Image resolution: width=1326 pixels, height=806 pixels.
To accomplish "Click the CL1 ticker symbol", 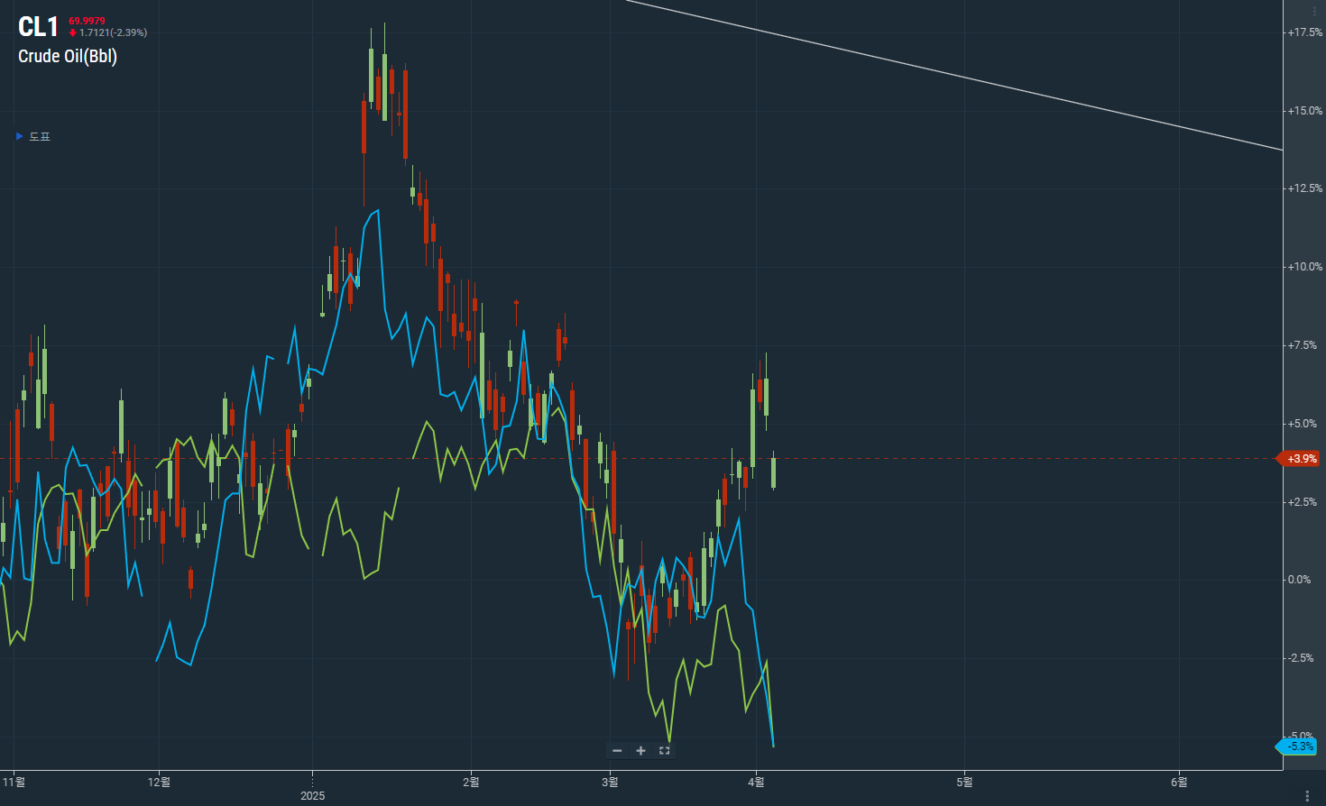I will coord(38,27).
